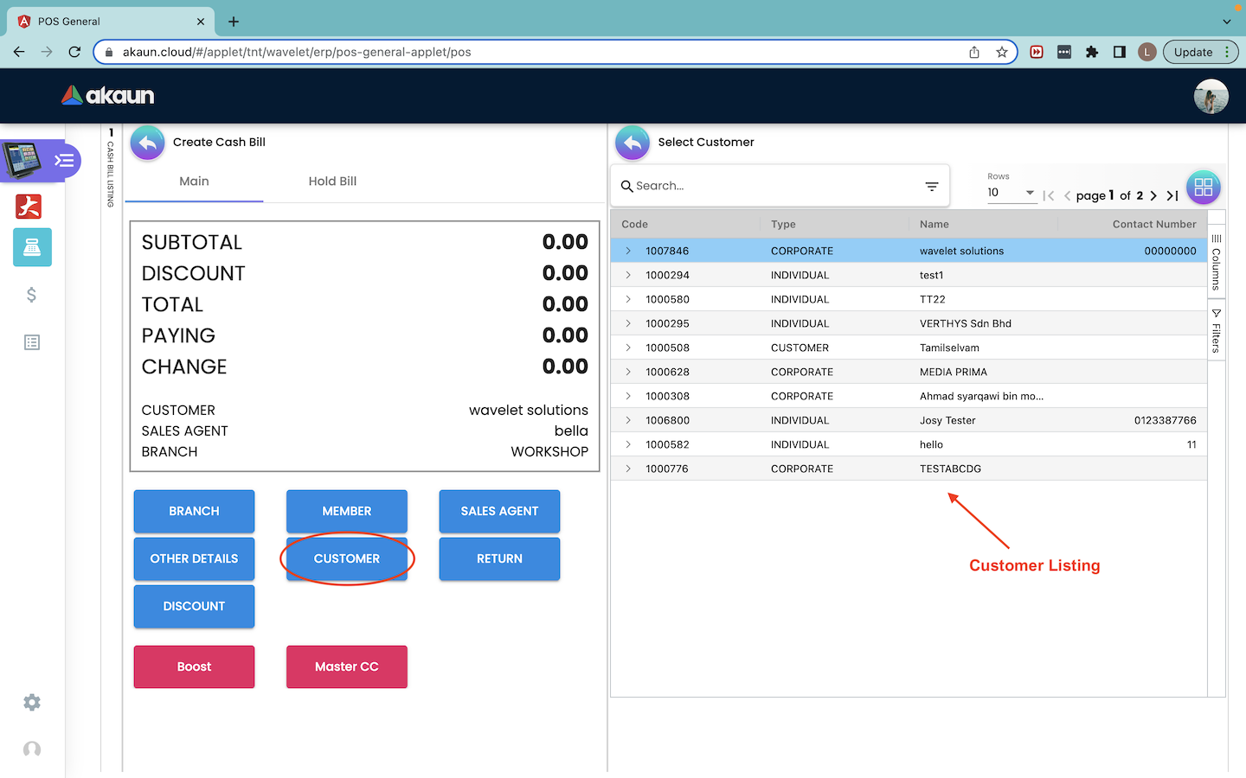Open the POS register icon in sidebar

click(32, 248)
